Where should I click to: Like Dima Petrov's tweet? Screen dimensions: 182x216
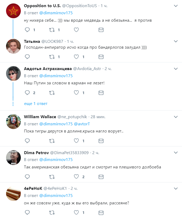[x=76, y=177]
